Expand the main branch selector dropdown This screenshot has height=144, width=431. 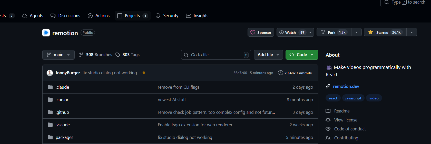[x=58, y=55]
